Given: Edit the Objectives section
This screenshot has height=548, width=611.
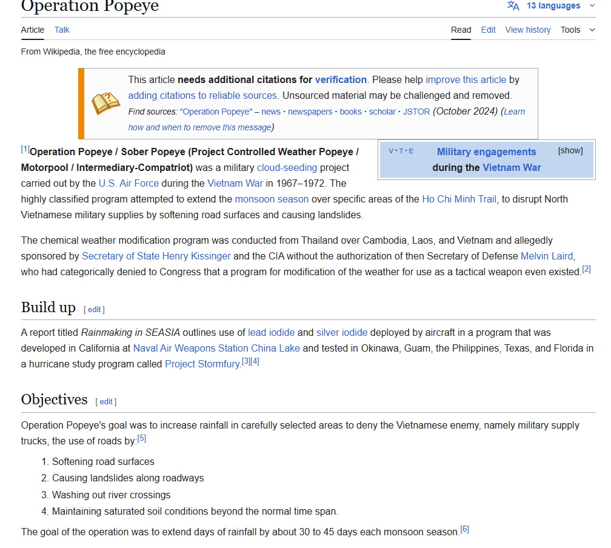Looking at the screenshot, I should (106, 402).
